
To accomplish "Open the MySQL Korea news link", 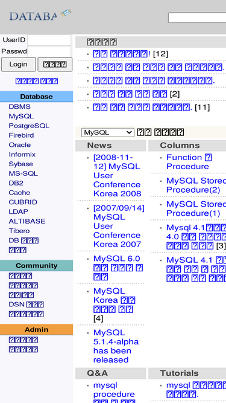I will coord(115,300).
